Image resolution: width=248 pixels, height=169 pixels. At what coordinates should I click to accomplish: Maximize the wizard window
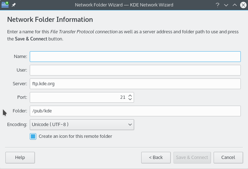(x=235, y=5)
